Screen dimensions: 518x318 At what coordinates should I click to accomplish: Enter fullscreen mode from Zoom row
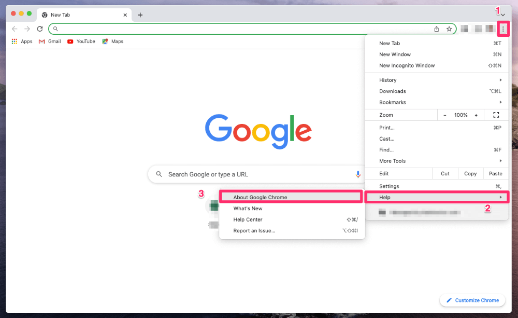point(496,115)
